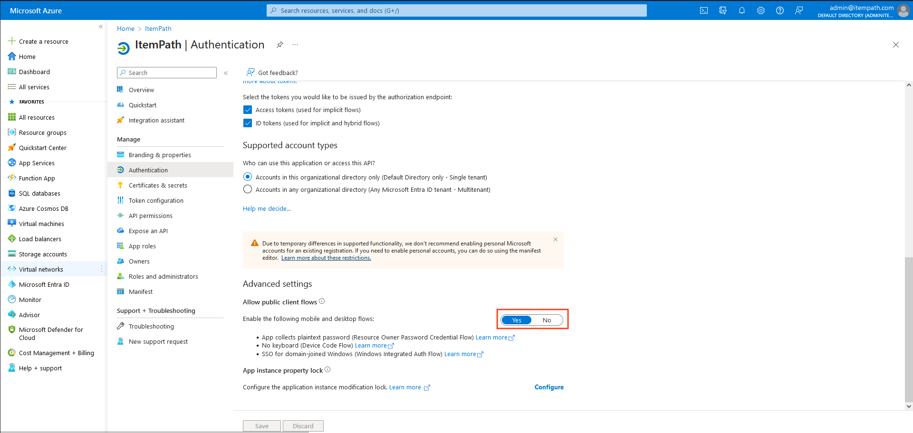Open the top bar feedback icon

799,10
